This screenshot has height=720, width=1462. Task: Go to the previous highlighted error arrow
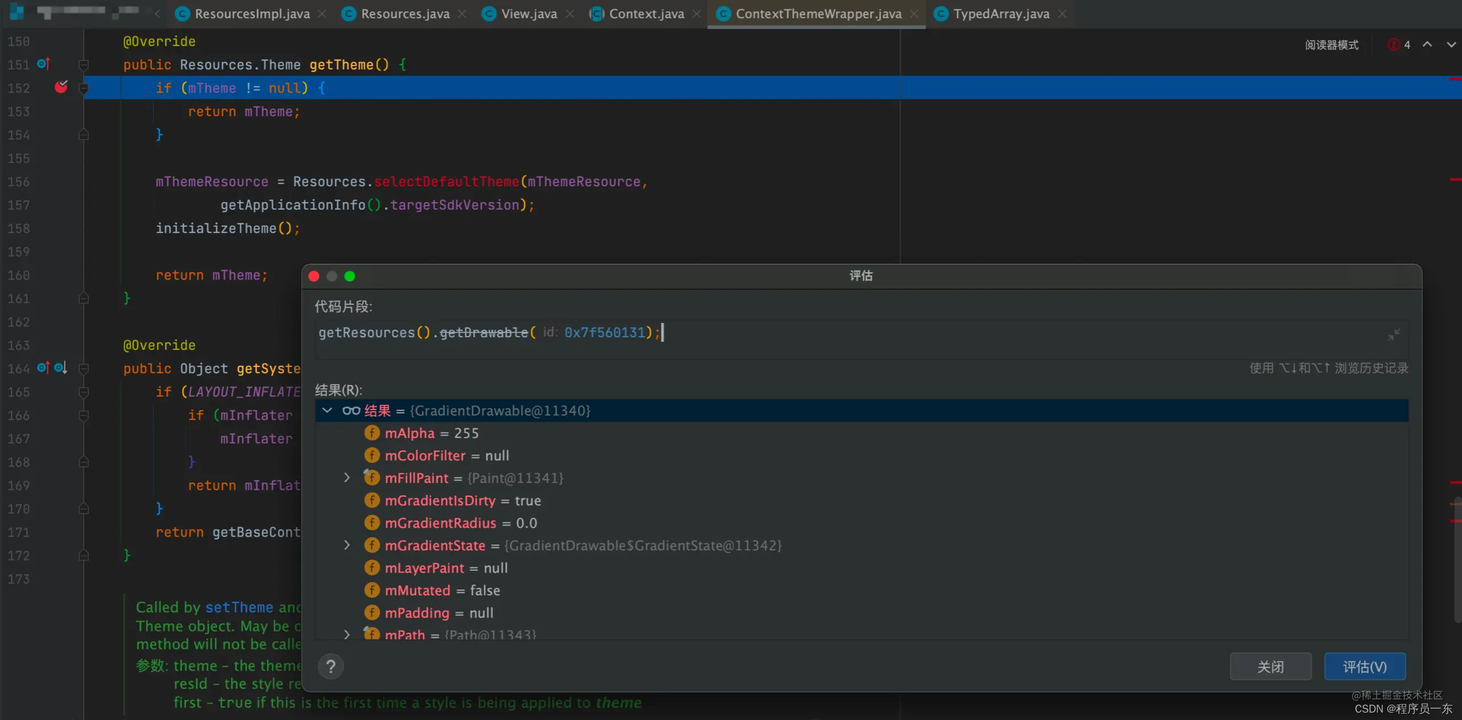(x=1427, y=44)
